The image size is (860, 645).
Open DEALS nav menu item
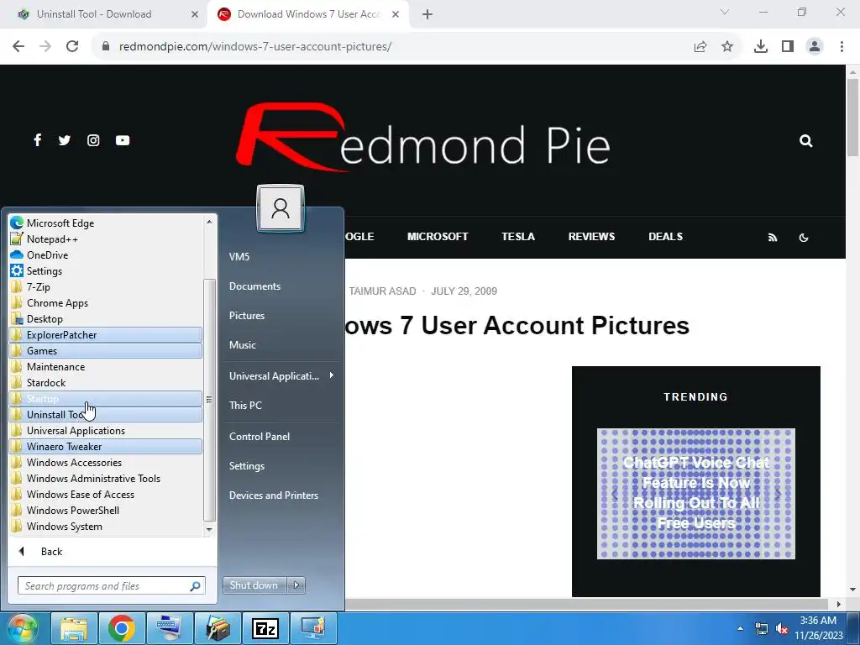point(665,236)
